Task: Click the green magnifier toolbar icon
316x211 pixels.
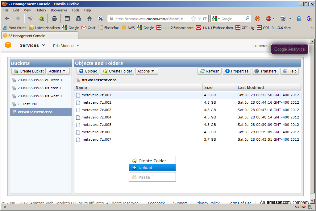Action: pyautogui.click(x=41, y=19)
